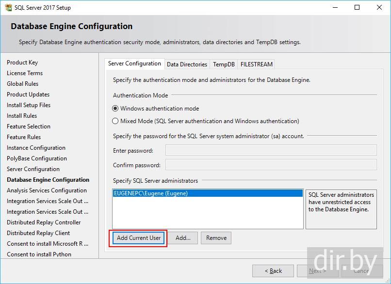The image size is (391, 284).
Task: Click the Remove button
Action: point(216,238)
